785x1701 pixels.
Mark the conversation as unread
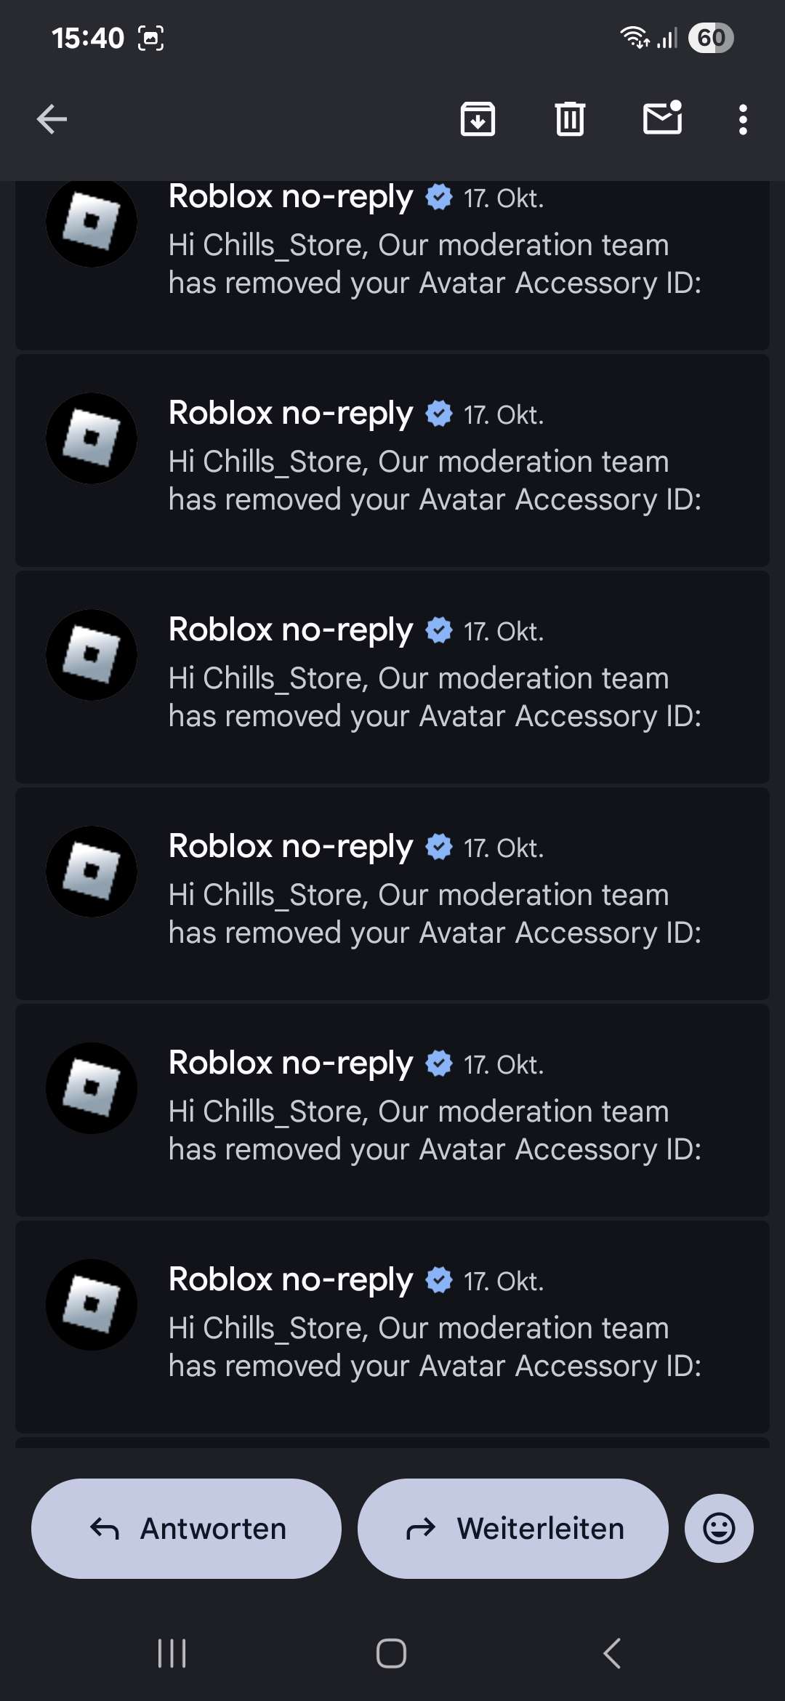pos(663,118)
